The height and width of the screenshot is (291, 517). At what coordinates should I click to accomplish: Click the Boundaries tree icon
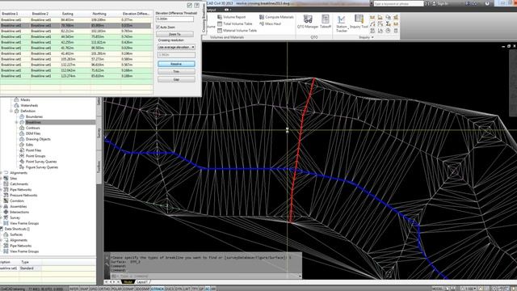click(22, 116)
